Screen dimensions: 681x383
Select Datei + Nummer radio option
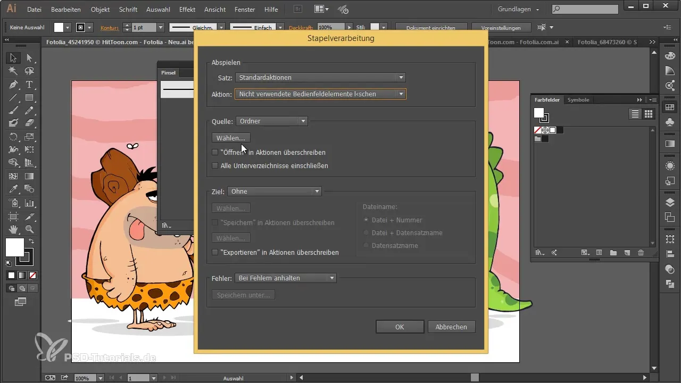pyautogui.click(x=366, y=220)
